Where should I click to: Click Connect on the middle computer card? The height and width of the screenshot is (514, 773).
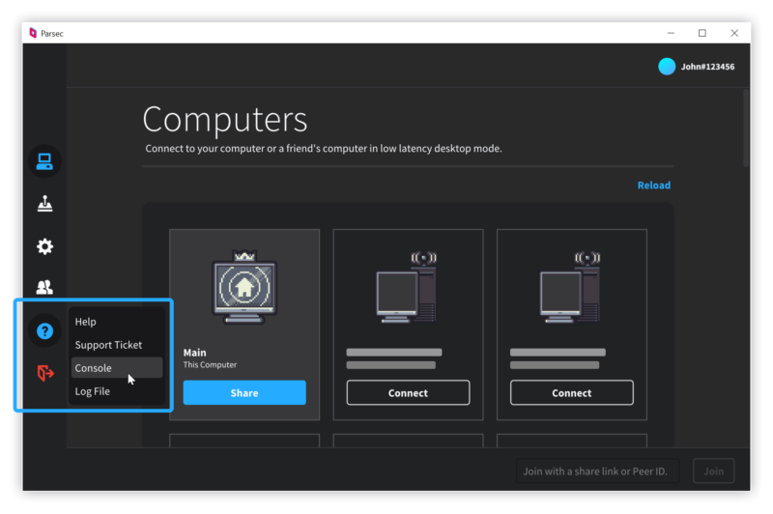[408, 393]
